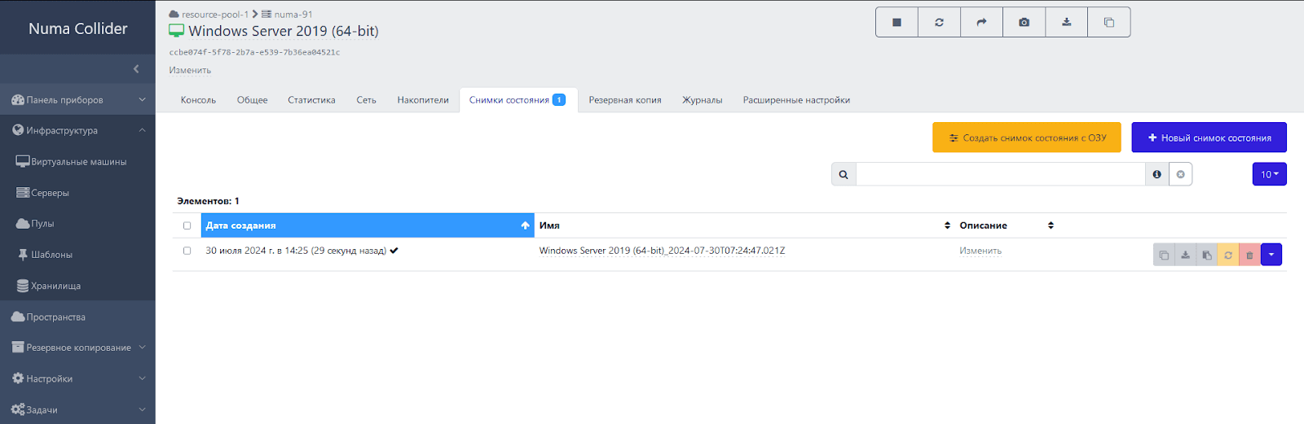Image resolution: width=1304 pixels, height=424 pixels.
Task: Switch to the Накопители tab
Action: point(423,100)
